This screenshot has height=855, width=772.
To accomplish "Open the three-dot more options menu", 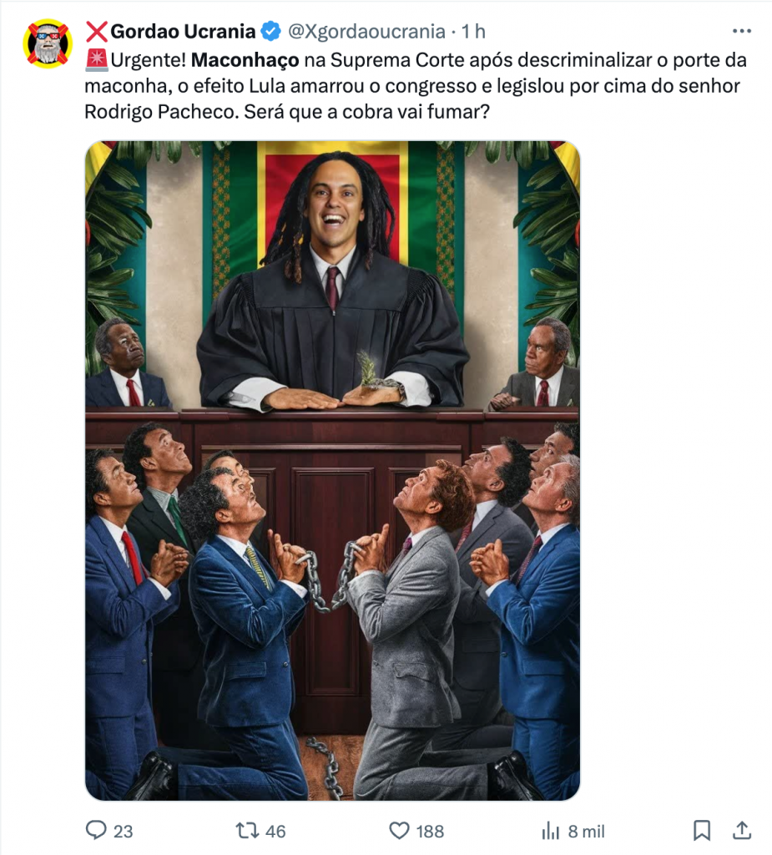I will tap(742, 31).
